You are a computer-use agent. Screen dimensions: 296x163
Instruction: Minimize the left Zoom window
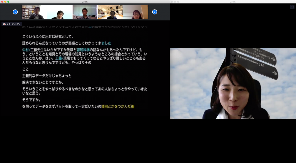pyautogui.click(x=5, y=2)
